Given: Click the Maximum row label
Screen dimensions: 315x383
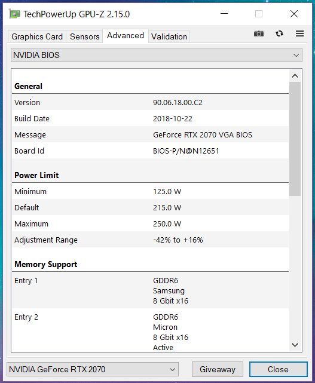Looking at the screenshot, I should (x=31, y=223).
